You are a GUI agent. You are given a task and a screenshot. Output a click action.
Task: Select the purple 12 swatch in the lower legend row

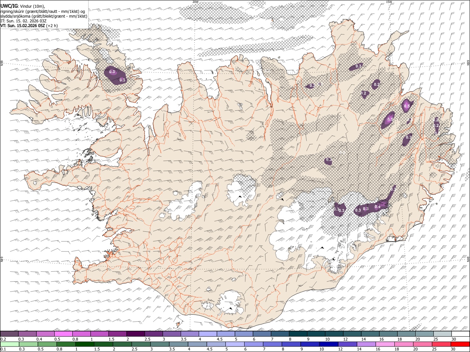point(347,344)
